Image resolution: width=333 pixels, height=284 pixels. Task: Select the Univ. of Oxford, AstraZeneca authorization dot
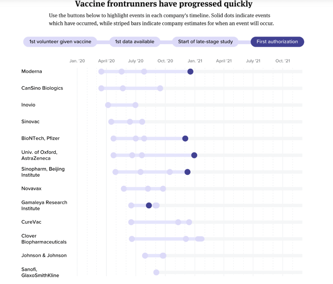194,155
